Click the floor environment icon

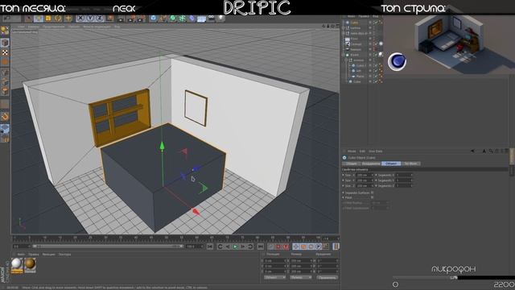pos(202,18)
